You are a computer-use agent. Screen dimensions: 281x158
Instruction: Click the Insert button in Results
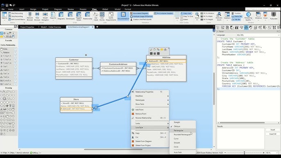pos(272,130)
